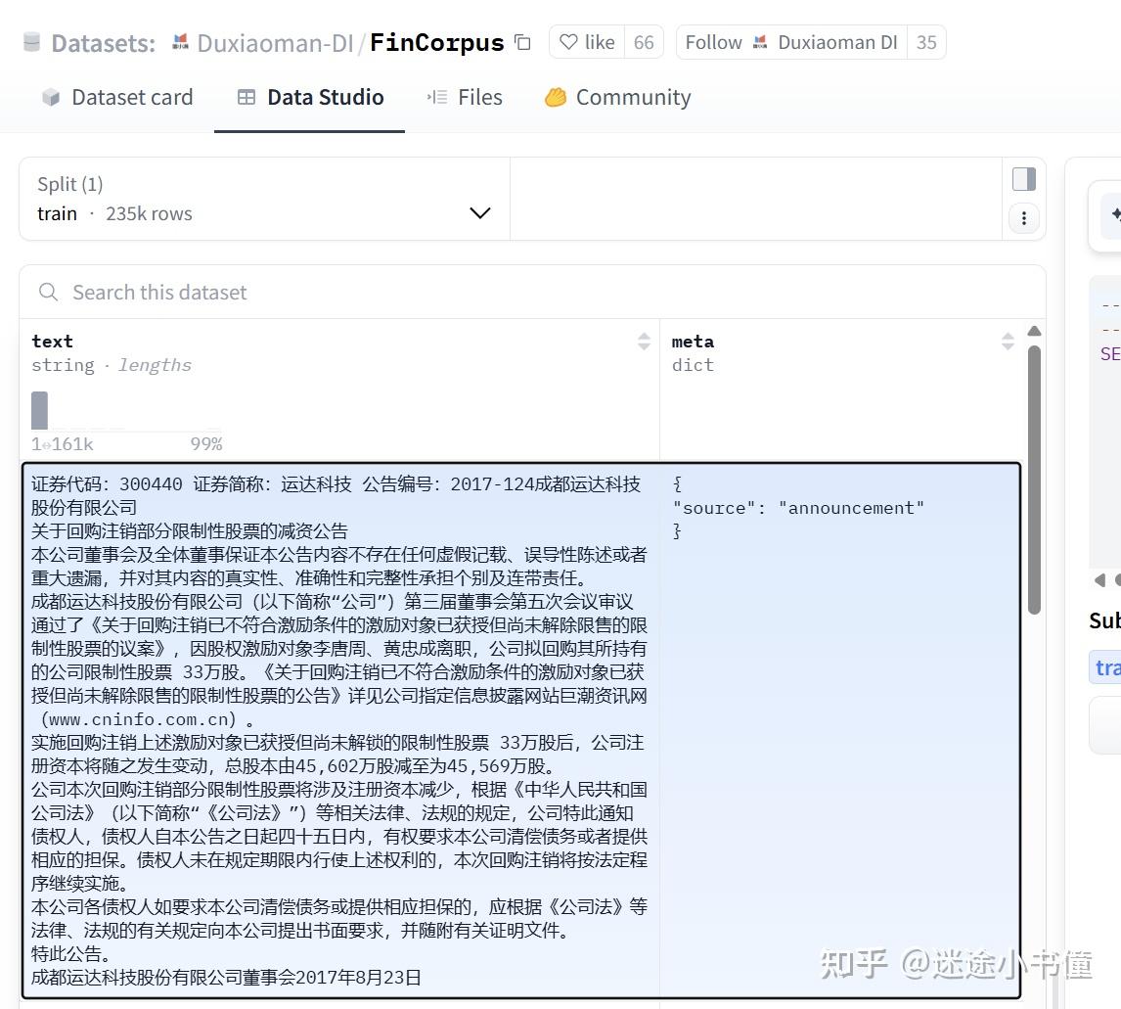The image size is (1121, 1009).
Task: Click the text lengths histogram bar
Action: click(x=40, y=409)
